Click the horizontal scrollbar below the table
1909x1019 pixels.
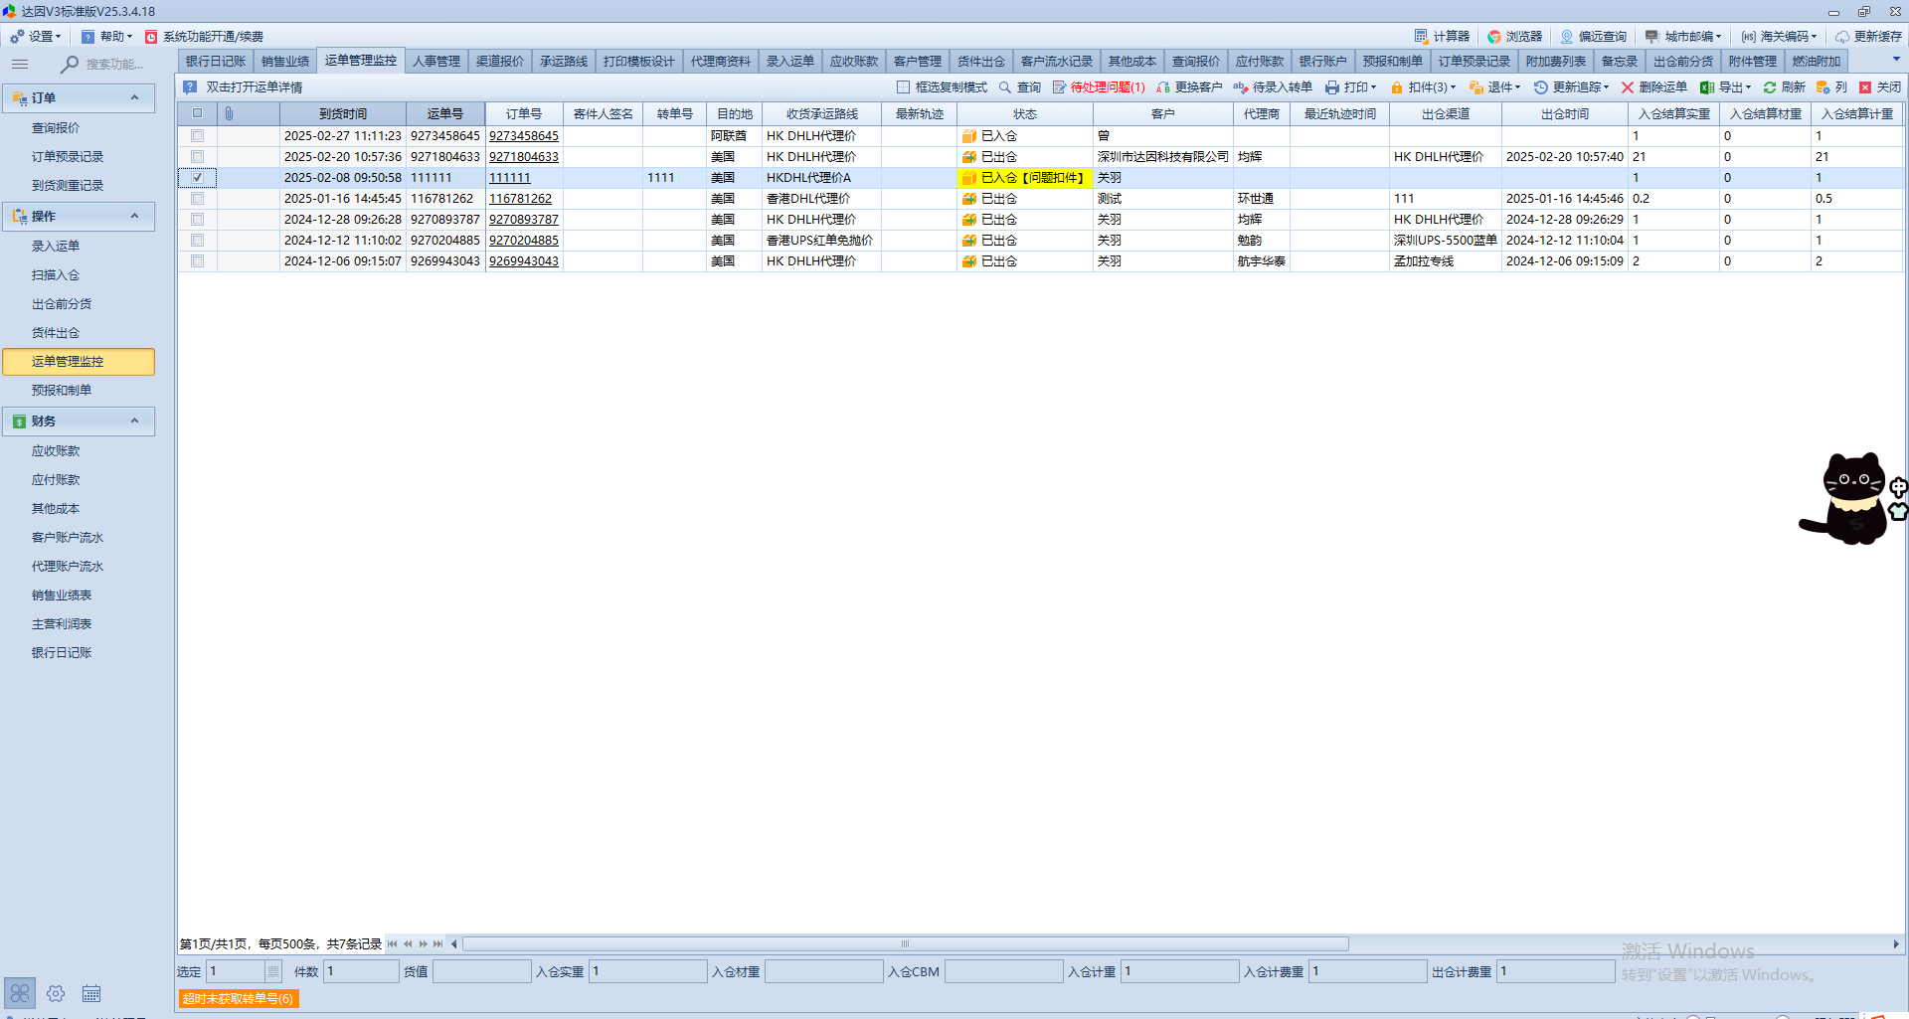pyautogui.click(x=905, y=944)
